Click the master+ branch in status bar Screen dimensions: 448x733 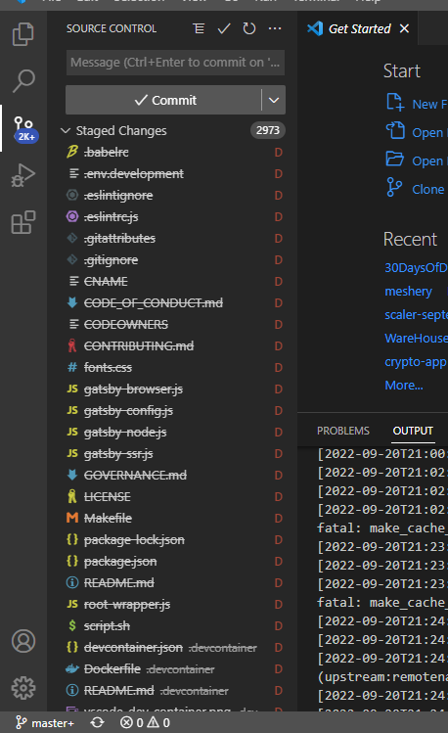pyautogui.click(x=45, y=722)
